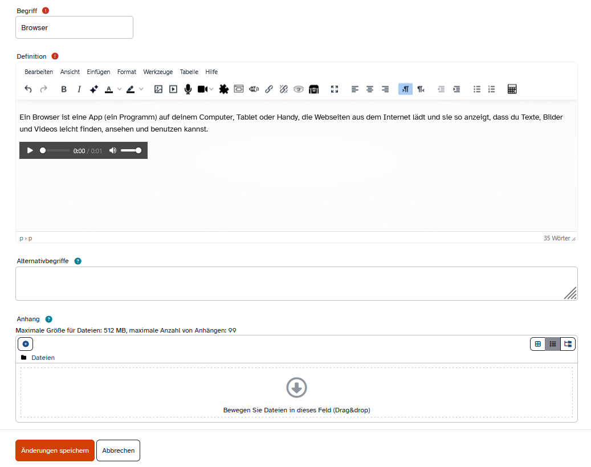Screen dimensions: 591x467
Task: Start audio recording with the microphone icon
Action: pyautogui.click(x=188, y=89)
